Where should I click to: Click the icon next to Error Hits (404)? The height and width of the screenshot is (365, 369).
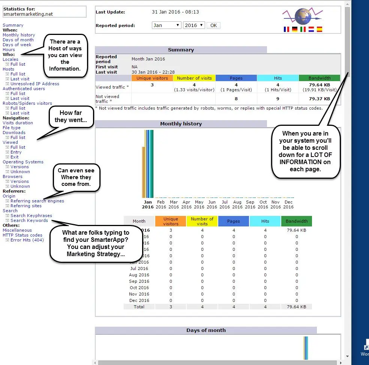tap(7, 240)
